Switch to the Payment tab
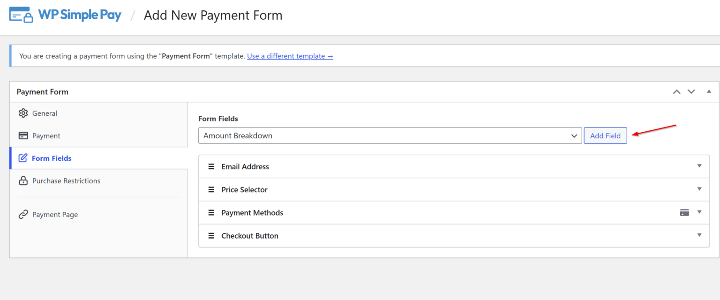 click(46, 135)
